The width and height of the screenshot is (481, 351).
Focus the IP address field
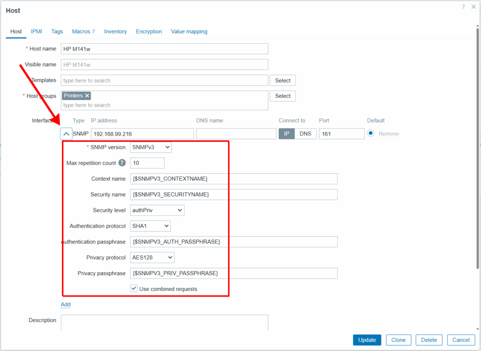point(142,134)
